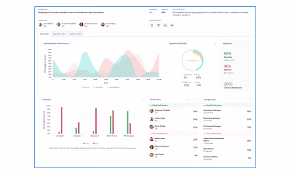
Task: Open the Designations panel options icon
Action: point(250,100)
